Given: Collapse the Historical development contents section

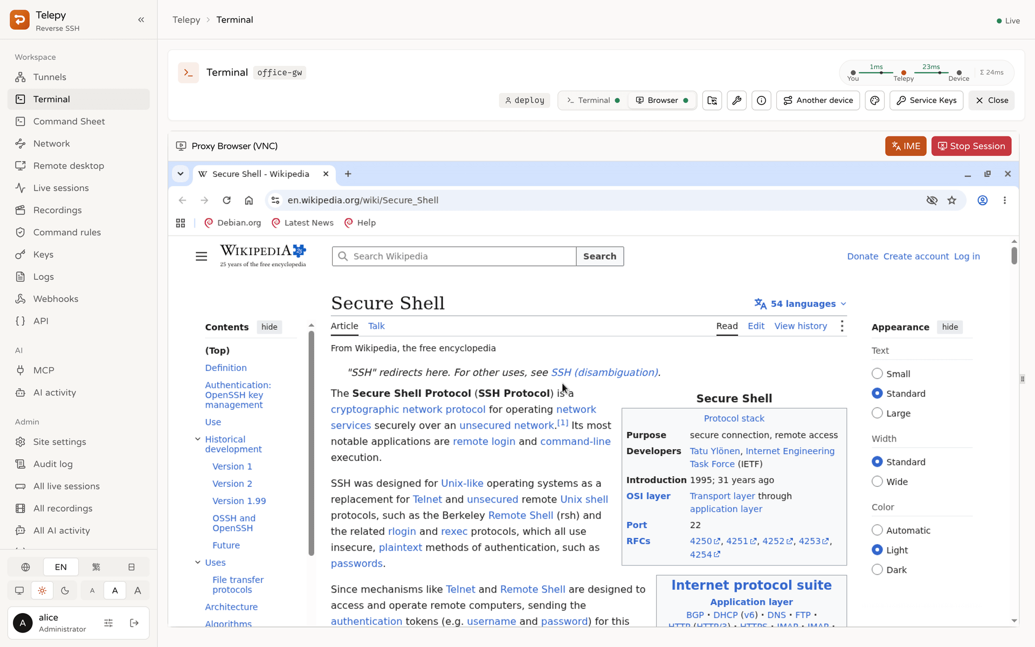Looking at the screenshot, I should 197,439.
